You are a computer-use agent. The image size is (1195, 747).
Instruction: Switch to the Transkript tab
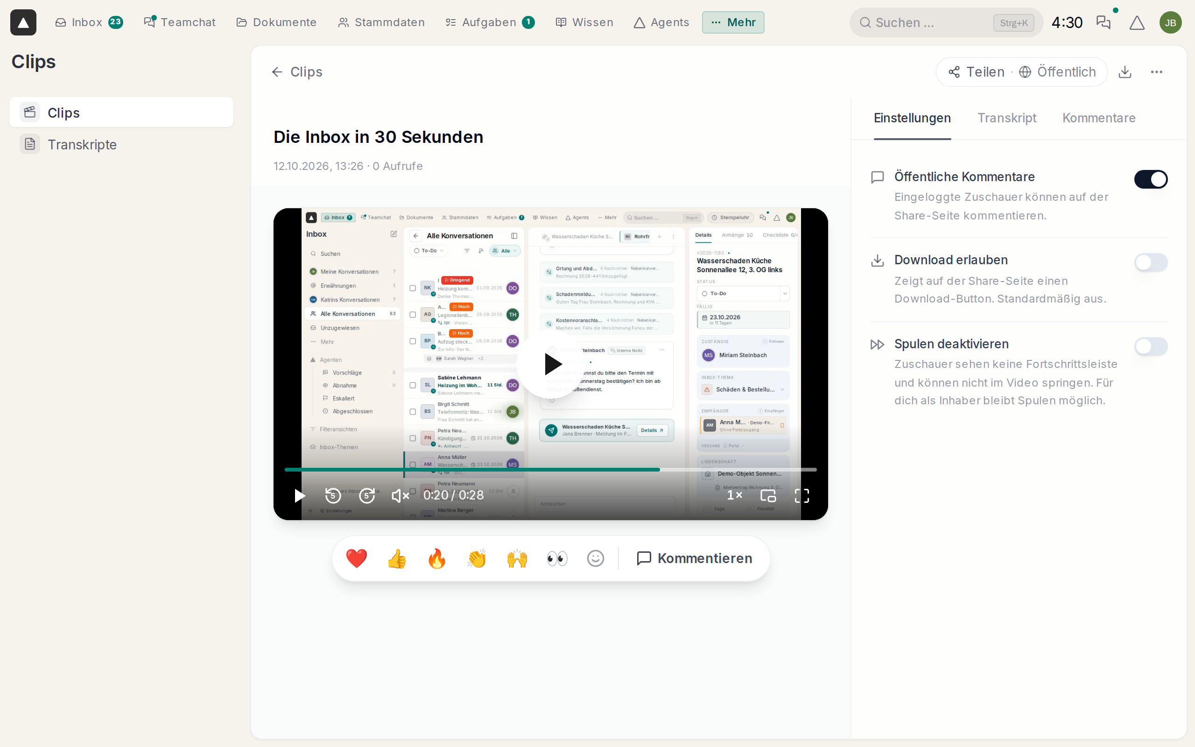[x=1006, y=118]
